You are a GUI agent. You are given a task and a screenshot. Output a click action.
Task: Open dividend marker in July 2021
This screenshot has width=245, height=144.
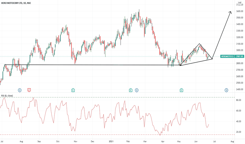click(x=226, y=90)
